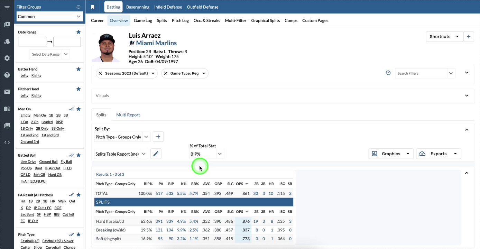This screenshot has height=249, width=480.
Task: Open the image gallery sidebar icon
Action: pos(7,126)
